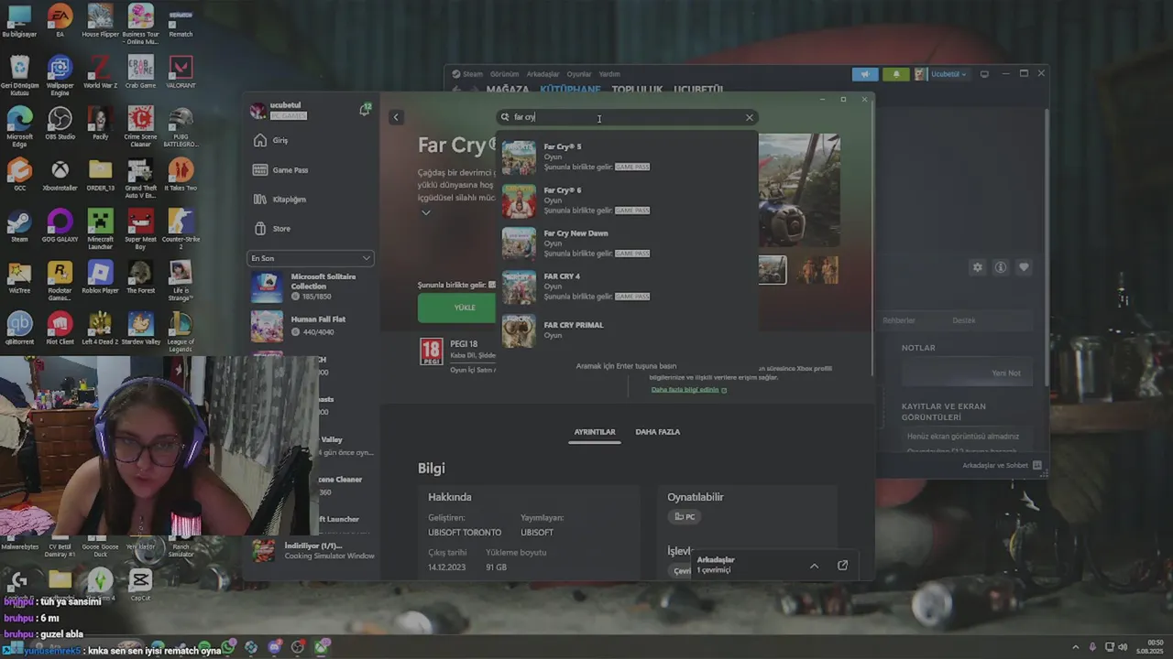Go to MAĞAZA in the Steam window
This screenshot has width=1173, height=659.
tap(508, 90)
